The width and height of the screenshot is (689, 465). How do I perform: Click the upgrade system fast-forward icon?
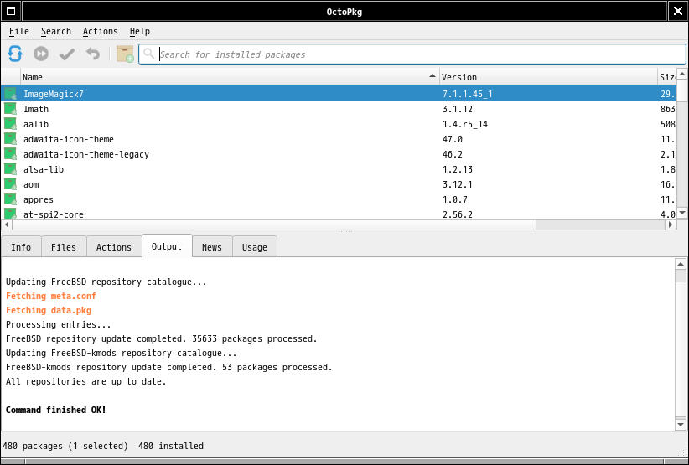point(41,54)
